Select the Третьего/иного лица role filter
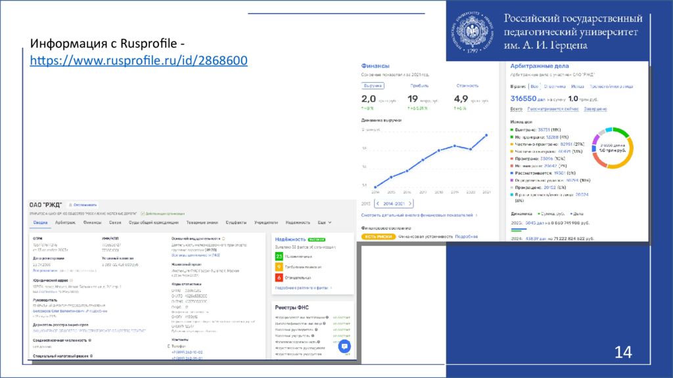The width and height of the screenshot is (673, 378). tap(611, 86)
